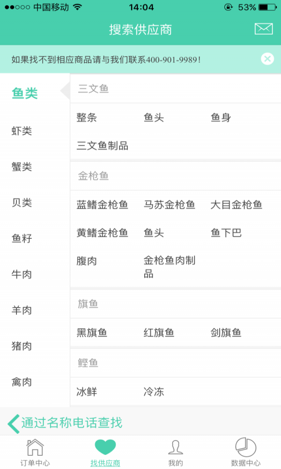The image size is (281, 469).
Task: Select 冰鲜 under 鲣鱼
Action: tap(87, 392)
